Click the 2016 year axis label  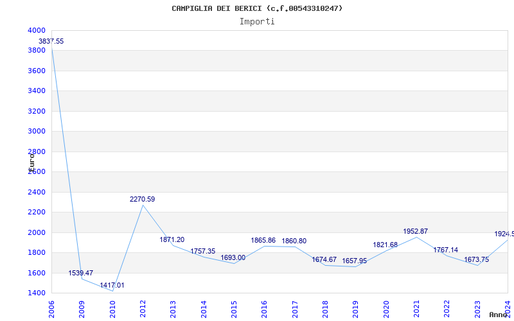click(x=264, y=309)
